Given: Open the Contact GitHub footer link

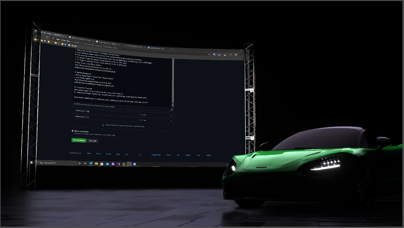Looking at the screenshot, I should 156,155.
